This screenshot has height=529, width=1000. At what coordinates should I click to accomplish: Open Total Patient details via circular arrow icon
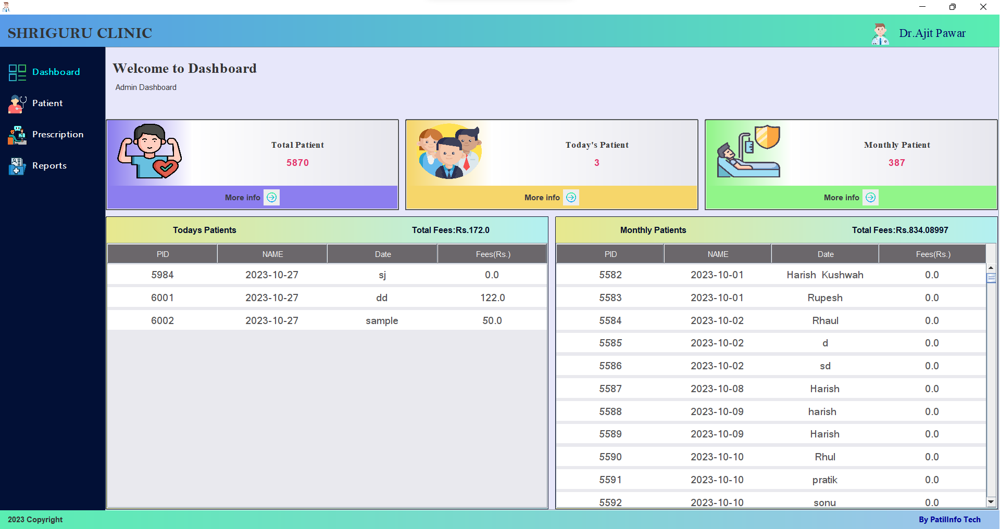(271, 197)
